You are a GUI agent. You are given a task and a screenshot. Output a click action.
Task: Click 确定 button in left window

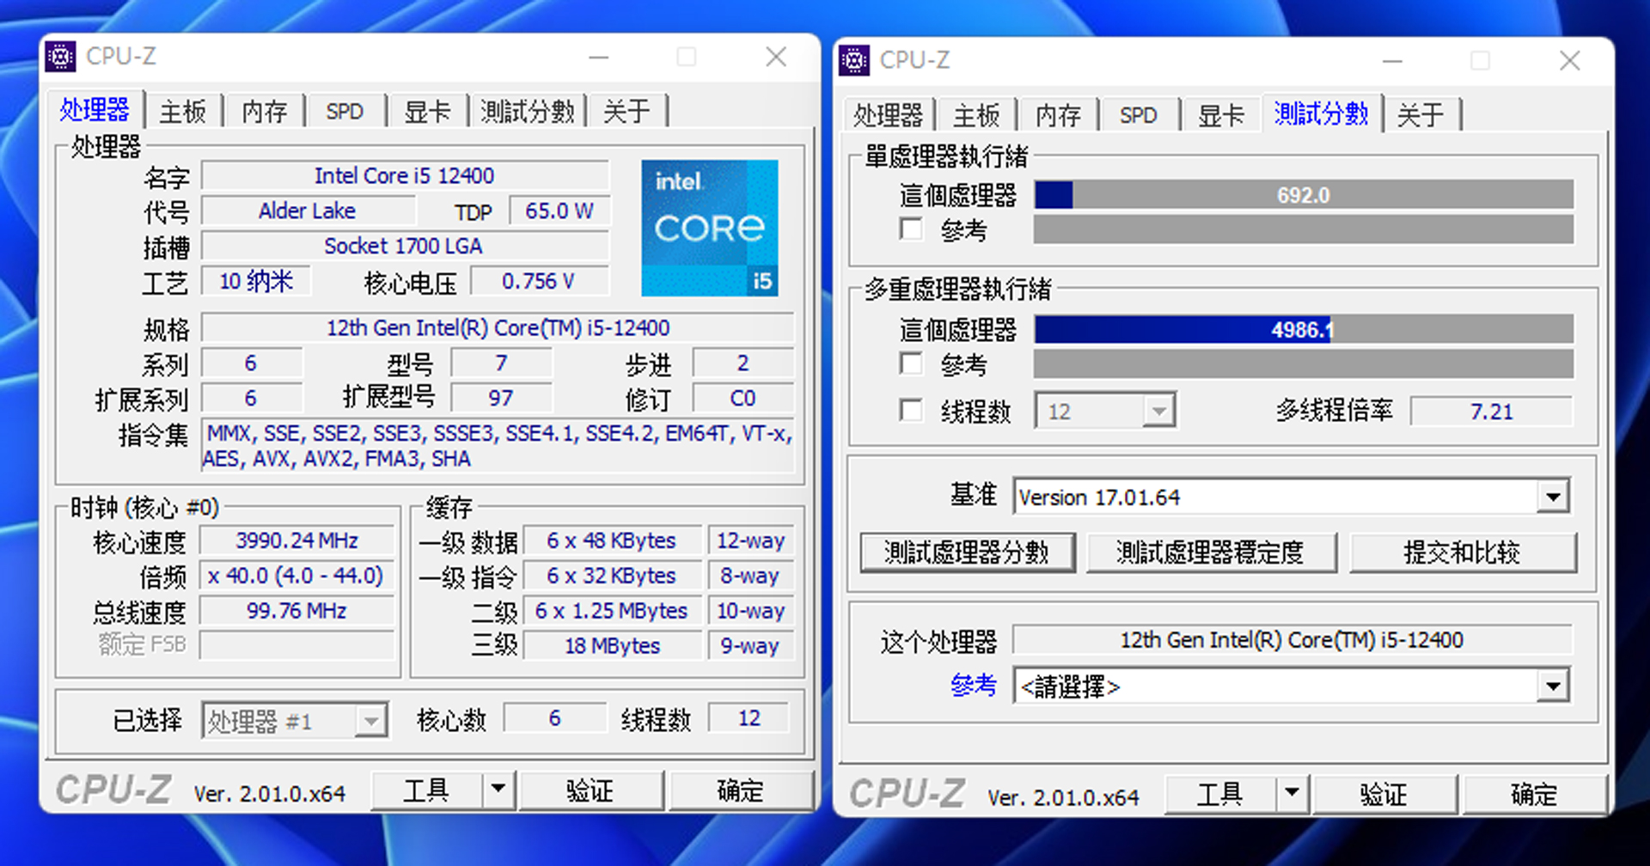point(740,790)
